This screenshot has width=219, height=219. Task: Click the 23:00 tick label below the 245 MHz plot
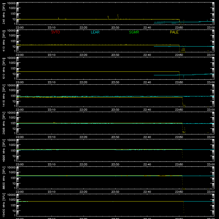point(211,28)
